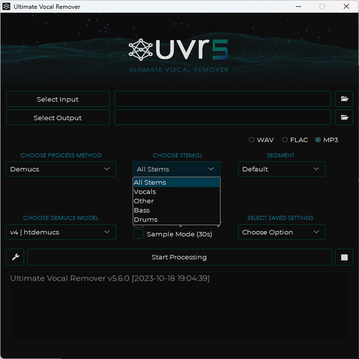Choose Bass from the stem list
This screenshot has height=359, width=359.
point(176,210)
